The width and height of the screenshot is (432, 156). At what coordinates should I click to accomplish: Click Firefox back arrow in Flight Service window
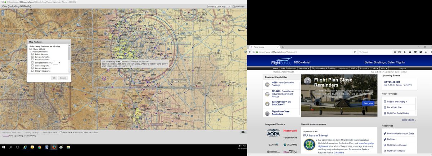251,52
